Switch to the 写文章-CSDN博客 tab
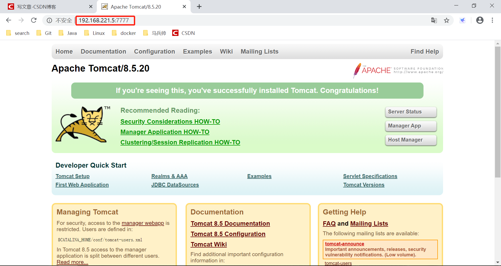This screenshot has height=266, width=501. 48,7
